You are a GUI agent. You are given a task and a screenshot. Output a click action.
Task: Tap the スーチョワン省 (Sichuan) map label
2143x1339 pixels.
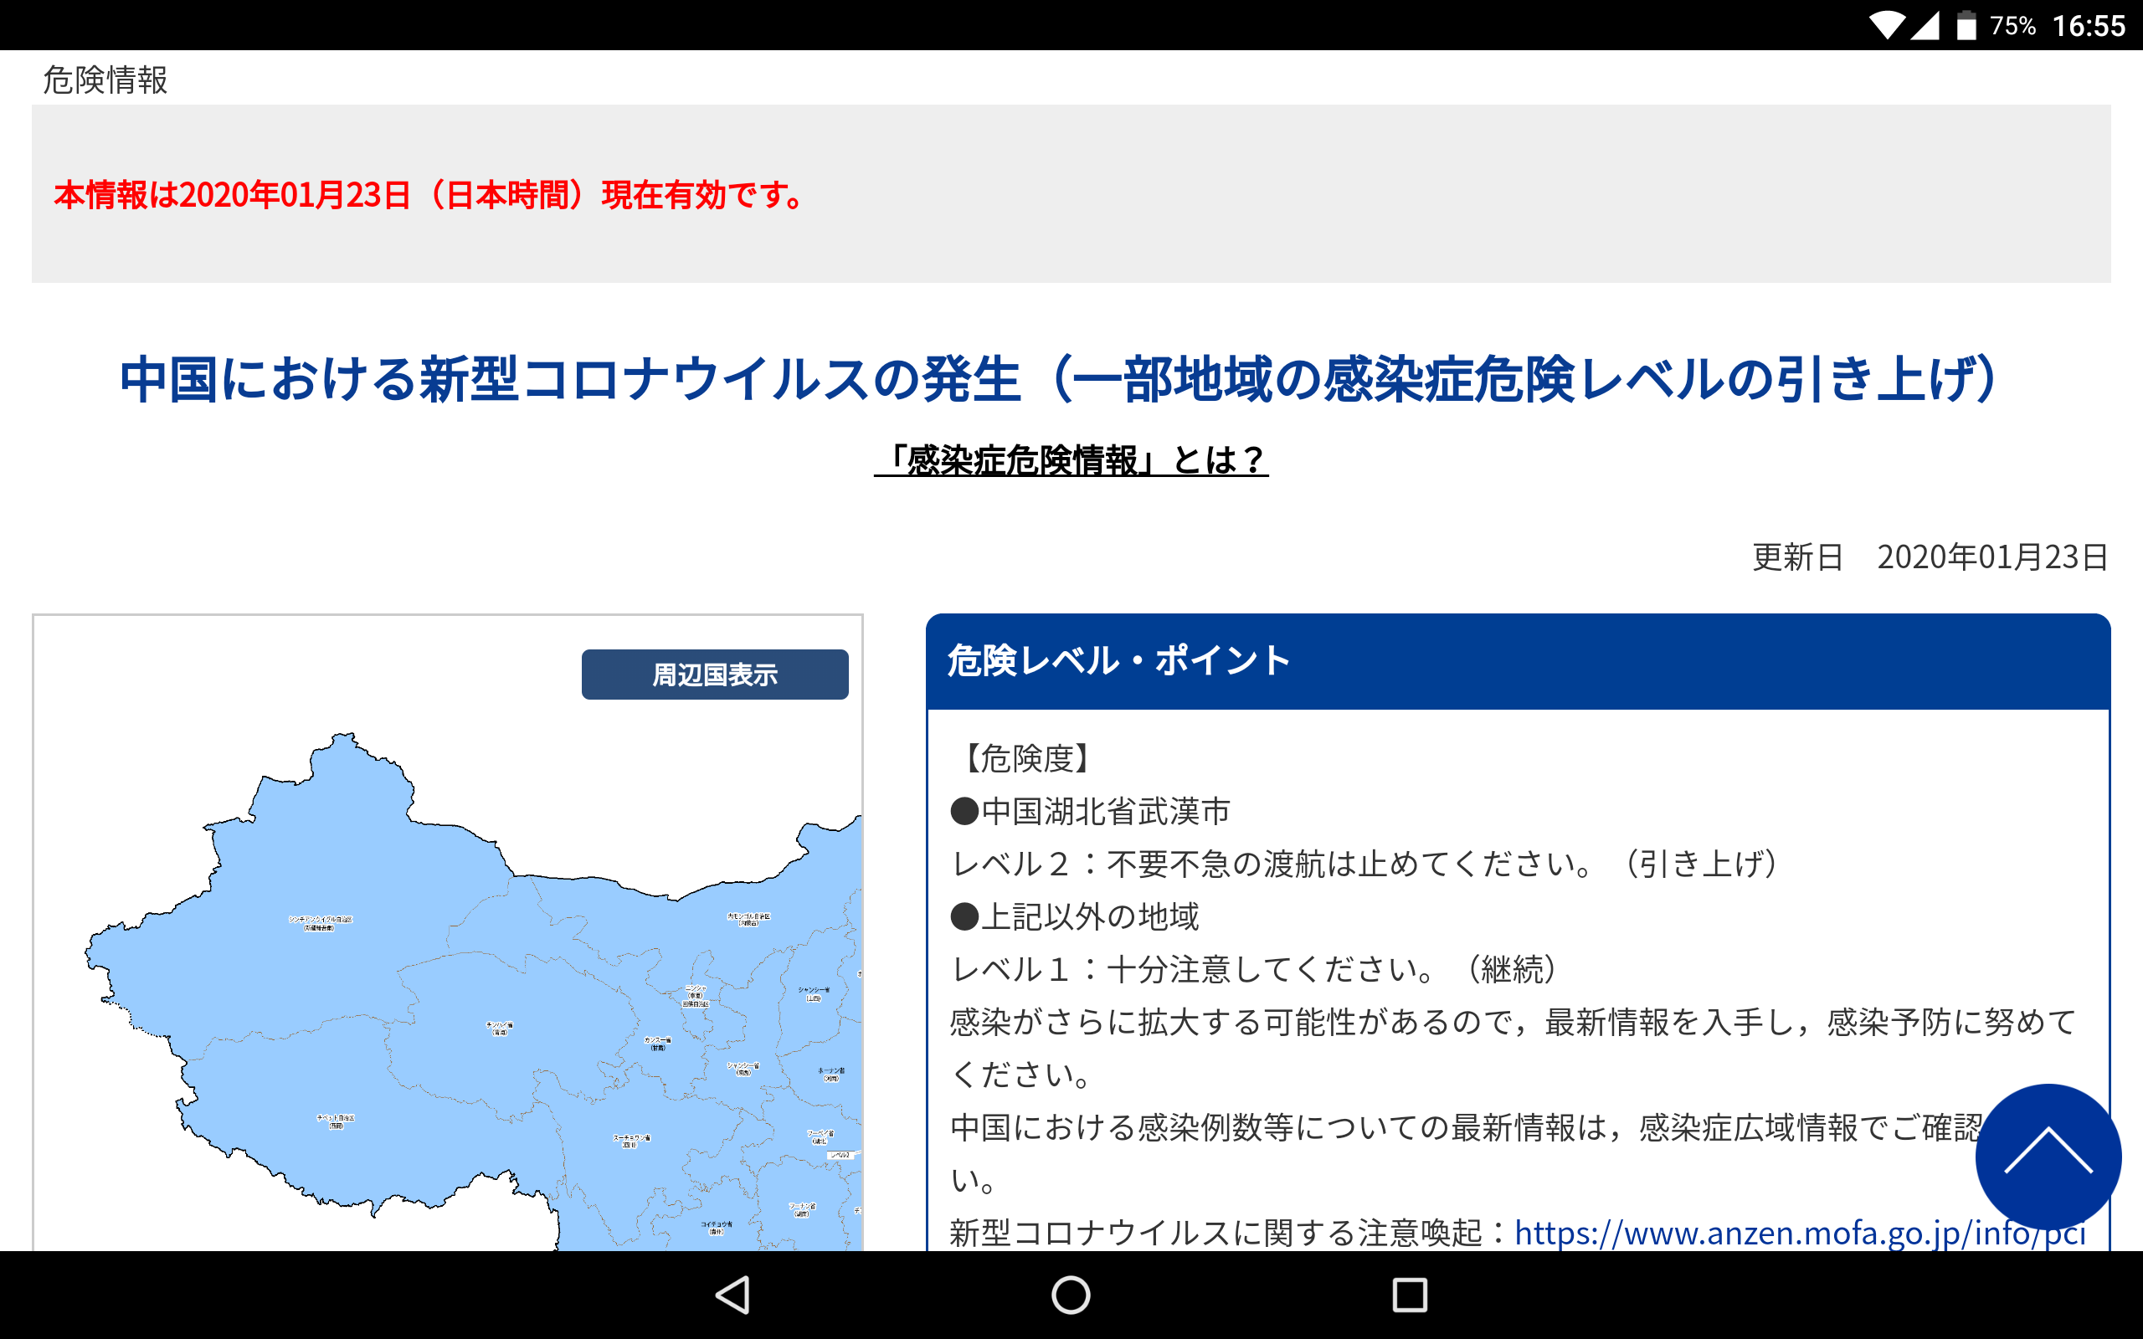tap(631, 1141)
